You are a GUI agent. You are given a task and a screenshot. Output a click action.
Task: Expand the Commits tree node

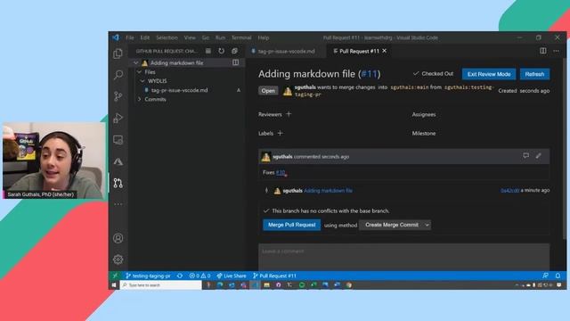point(139,99)
